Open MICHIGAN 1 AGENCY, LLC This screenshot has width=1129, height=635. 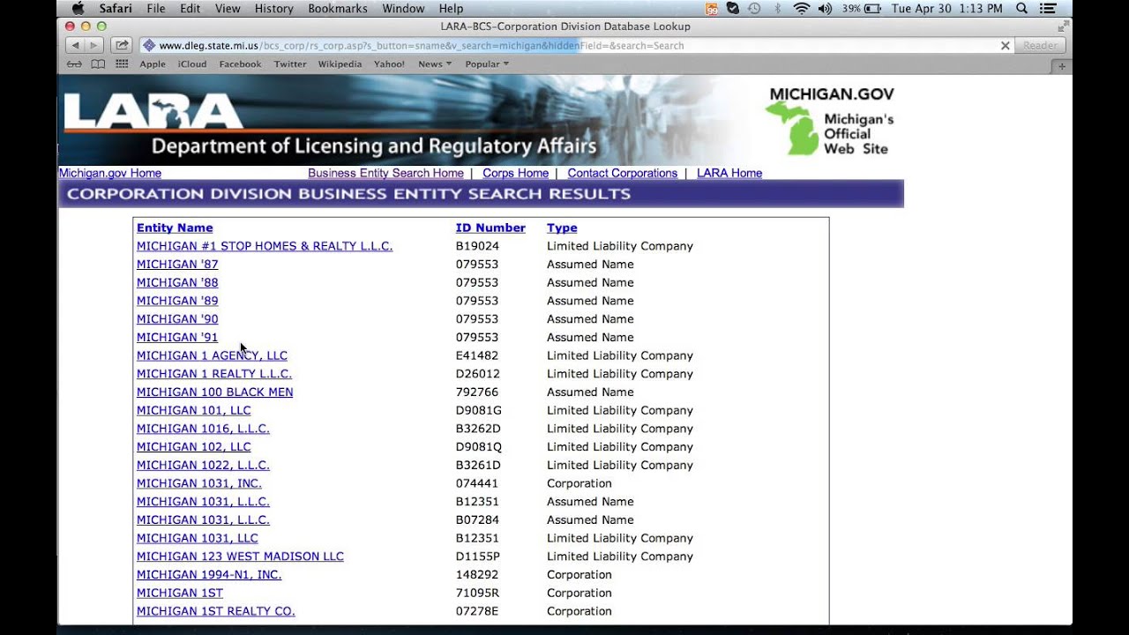pos(212,355)
